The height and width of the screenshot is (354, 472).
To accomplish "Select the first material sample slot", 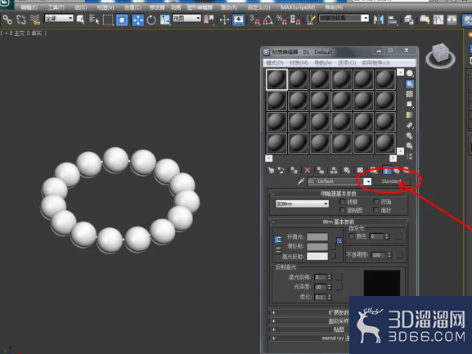I will (276, 79).
